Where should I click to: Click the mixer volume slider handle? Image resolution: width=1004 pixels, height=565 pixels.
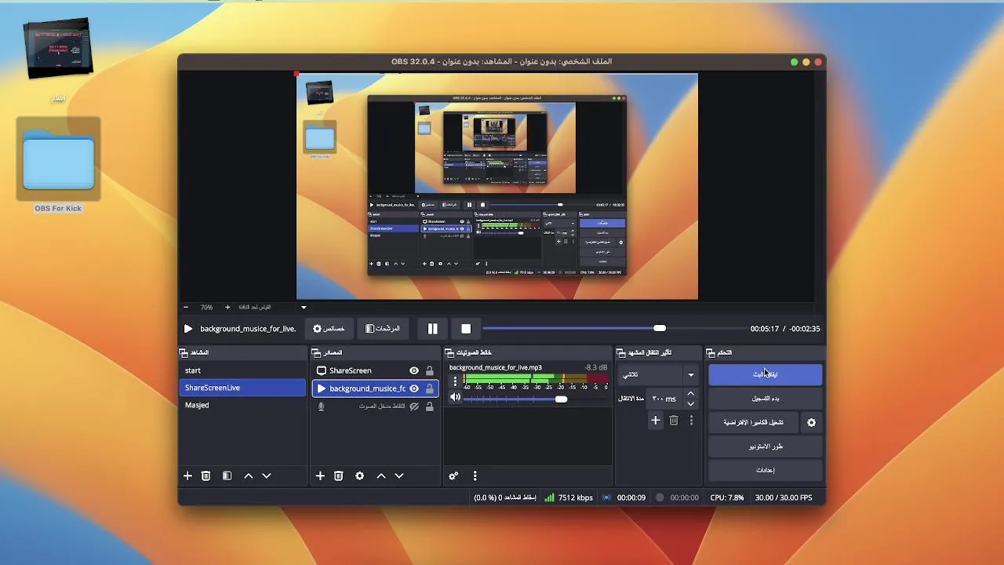[x=561, y=399]
